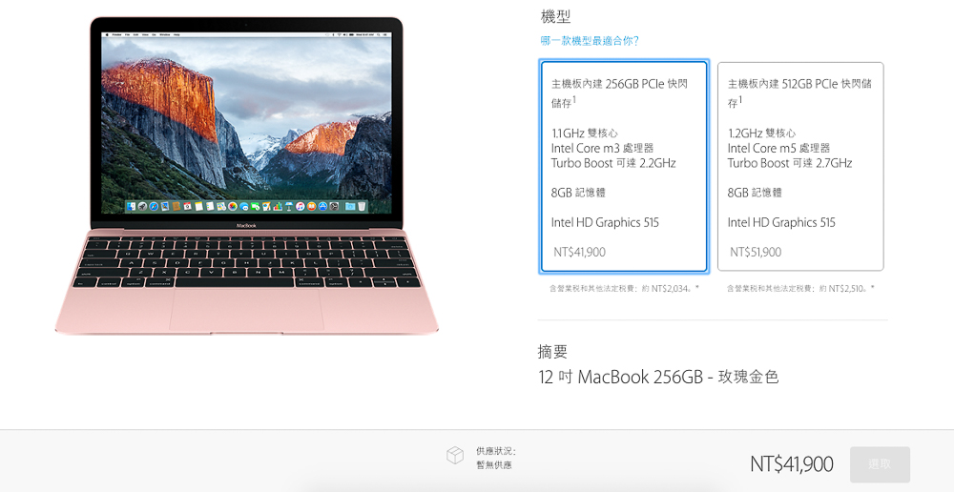Click the disabled 選取 button
Screen dimensions: 954x492
(x=880, y=464)
